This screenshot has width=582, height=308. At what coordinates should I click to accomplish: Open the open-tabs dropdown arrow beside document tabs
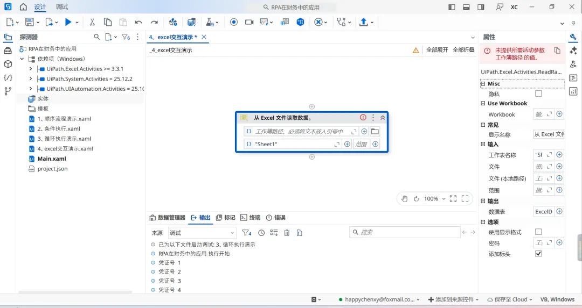pos(473,38)
